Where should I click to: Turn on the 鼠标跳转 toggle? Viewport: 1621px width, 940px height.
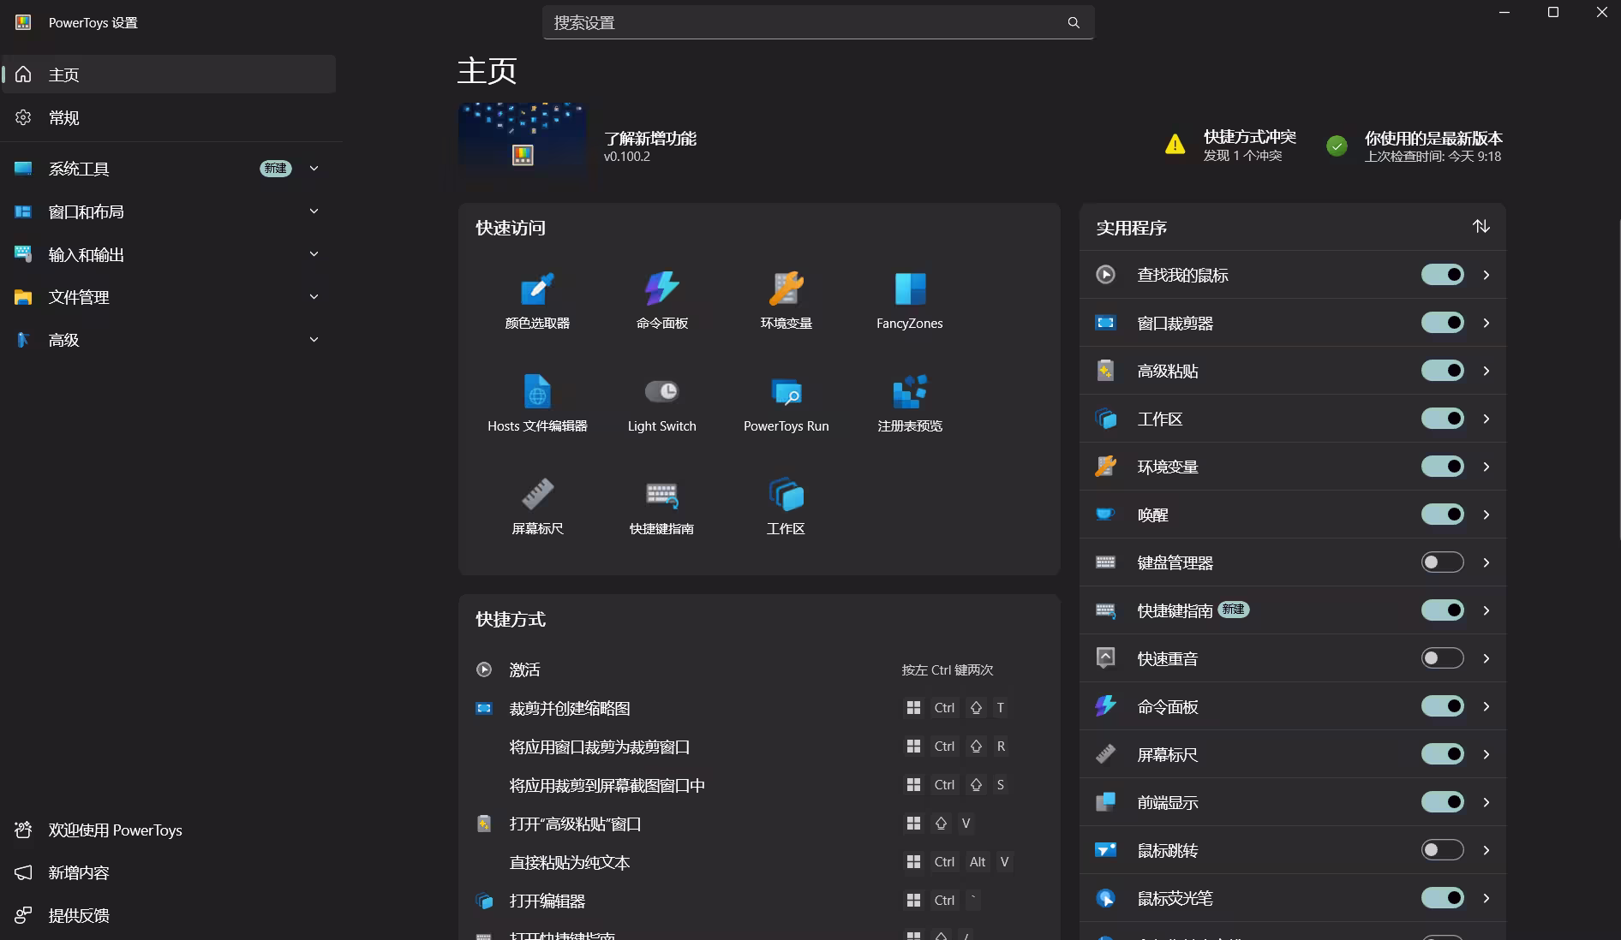[1443, 850]
